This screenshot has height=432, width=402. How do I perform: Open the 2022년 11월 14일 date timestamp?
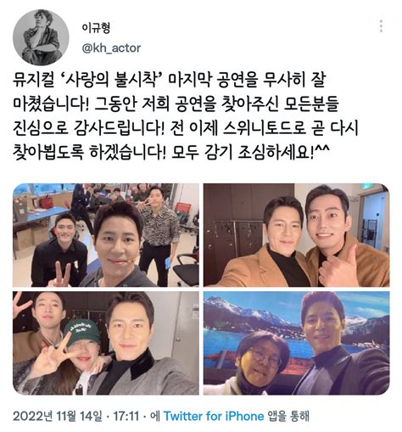pos(58,416)
